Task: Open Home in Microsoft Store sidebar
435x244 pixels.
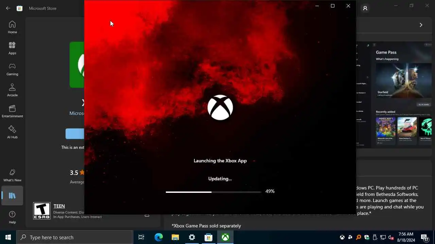Action: tap(12, 27)
